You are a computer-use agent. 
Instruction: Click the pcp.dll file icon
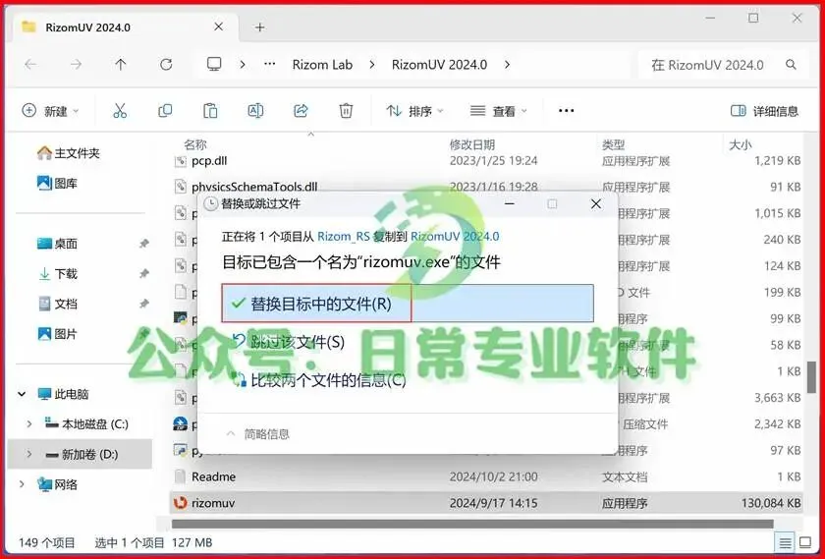tap(180, 160)
